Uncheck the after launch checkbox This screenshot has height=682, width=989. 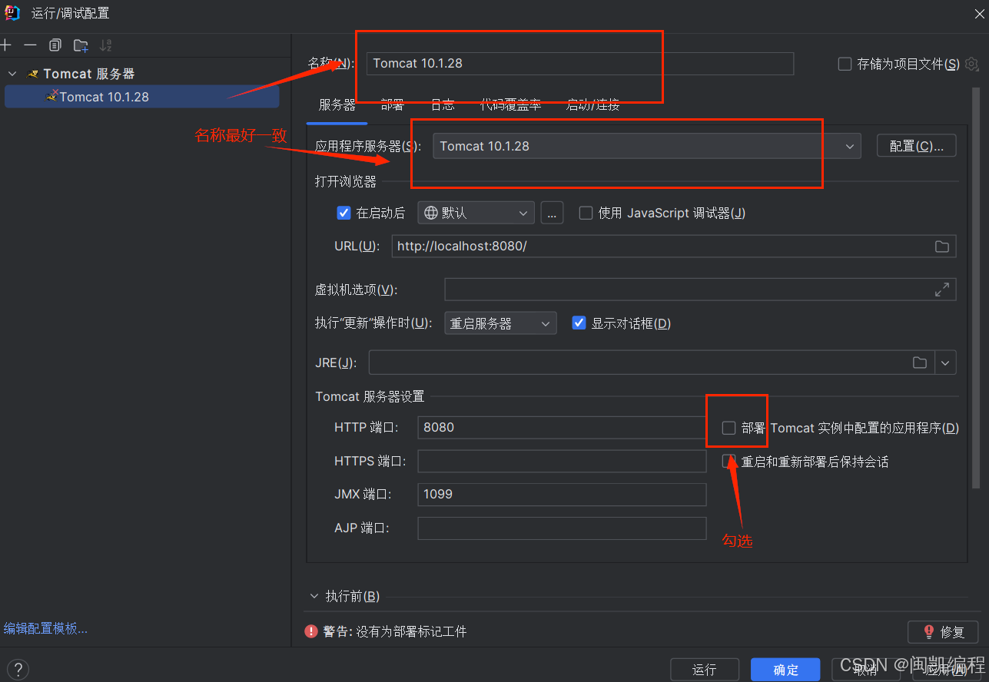[344, 213]
